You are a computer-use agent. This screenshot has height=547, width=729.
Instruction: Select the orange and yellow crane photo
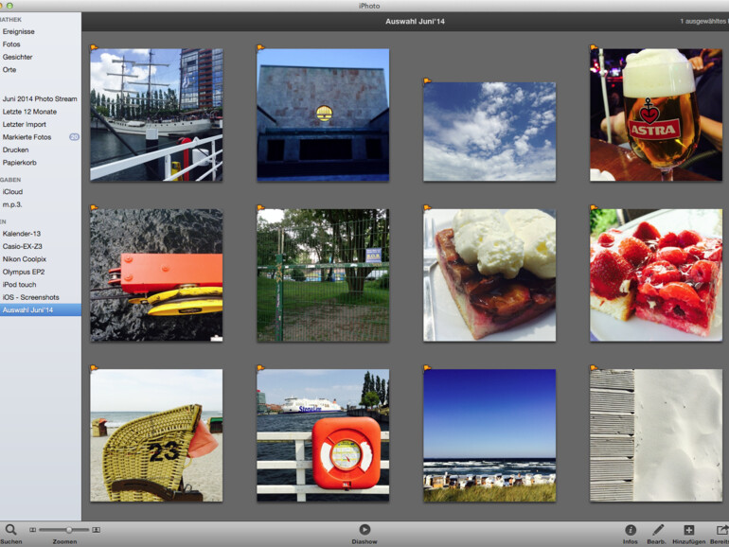156,275
